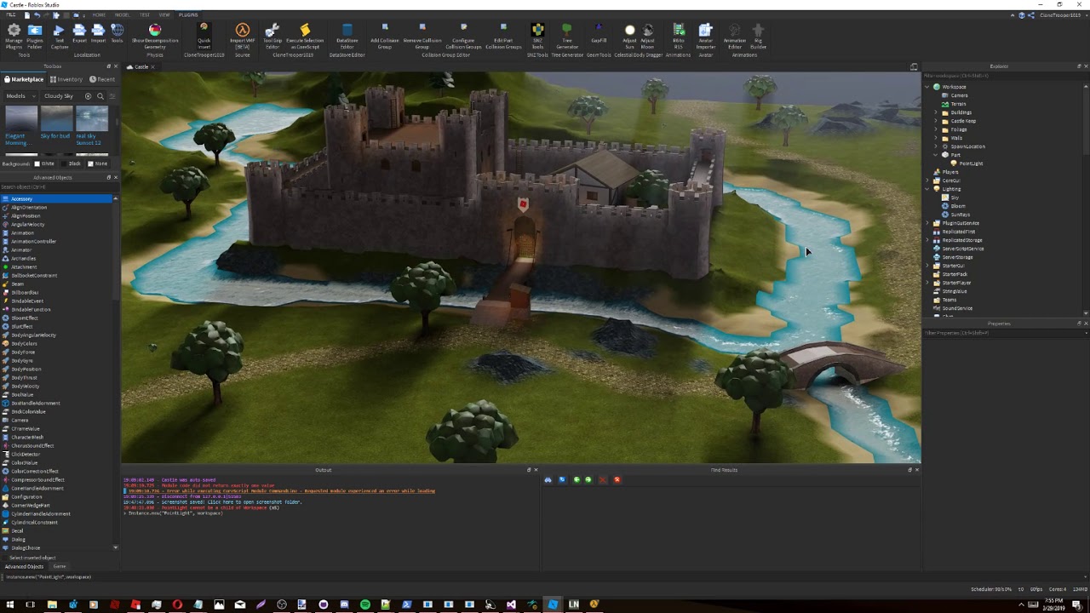The height and width of the screenshot is (613, 1090).
Task: Pick the Sky for bud thumbnail
Action: pyautogui.click(x=56, y=117)
